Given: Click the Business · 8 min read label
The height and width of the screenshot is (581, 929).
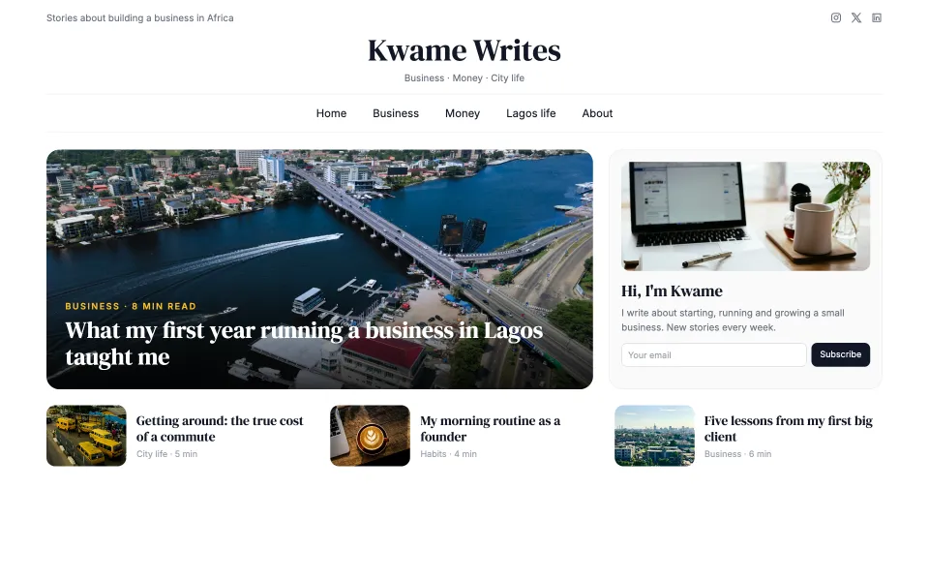Looking at the screenshot, I should point(131,307).
